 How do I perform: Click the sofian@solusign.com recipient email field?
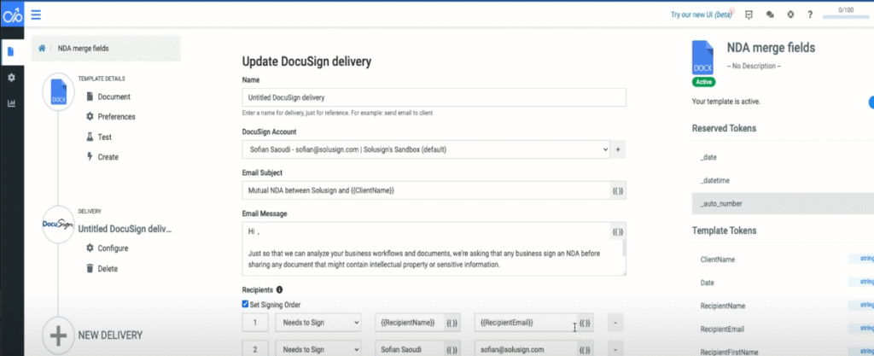pos(526,349)
